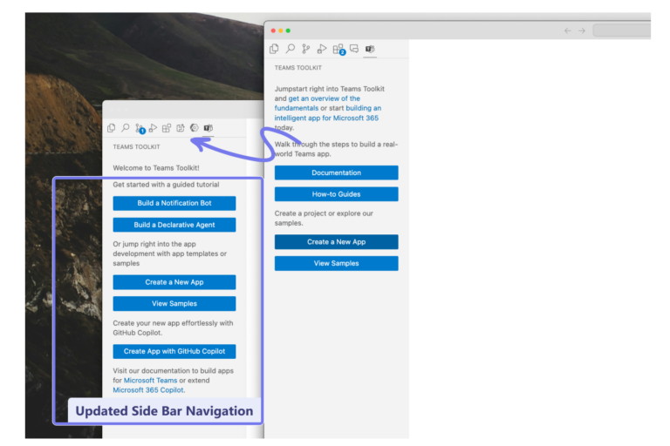The width and height of the screenshot is (670, 446).
Task: Open the Chat bubbles icon in front window
Action: (354, 49)
